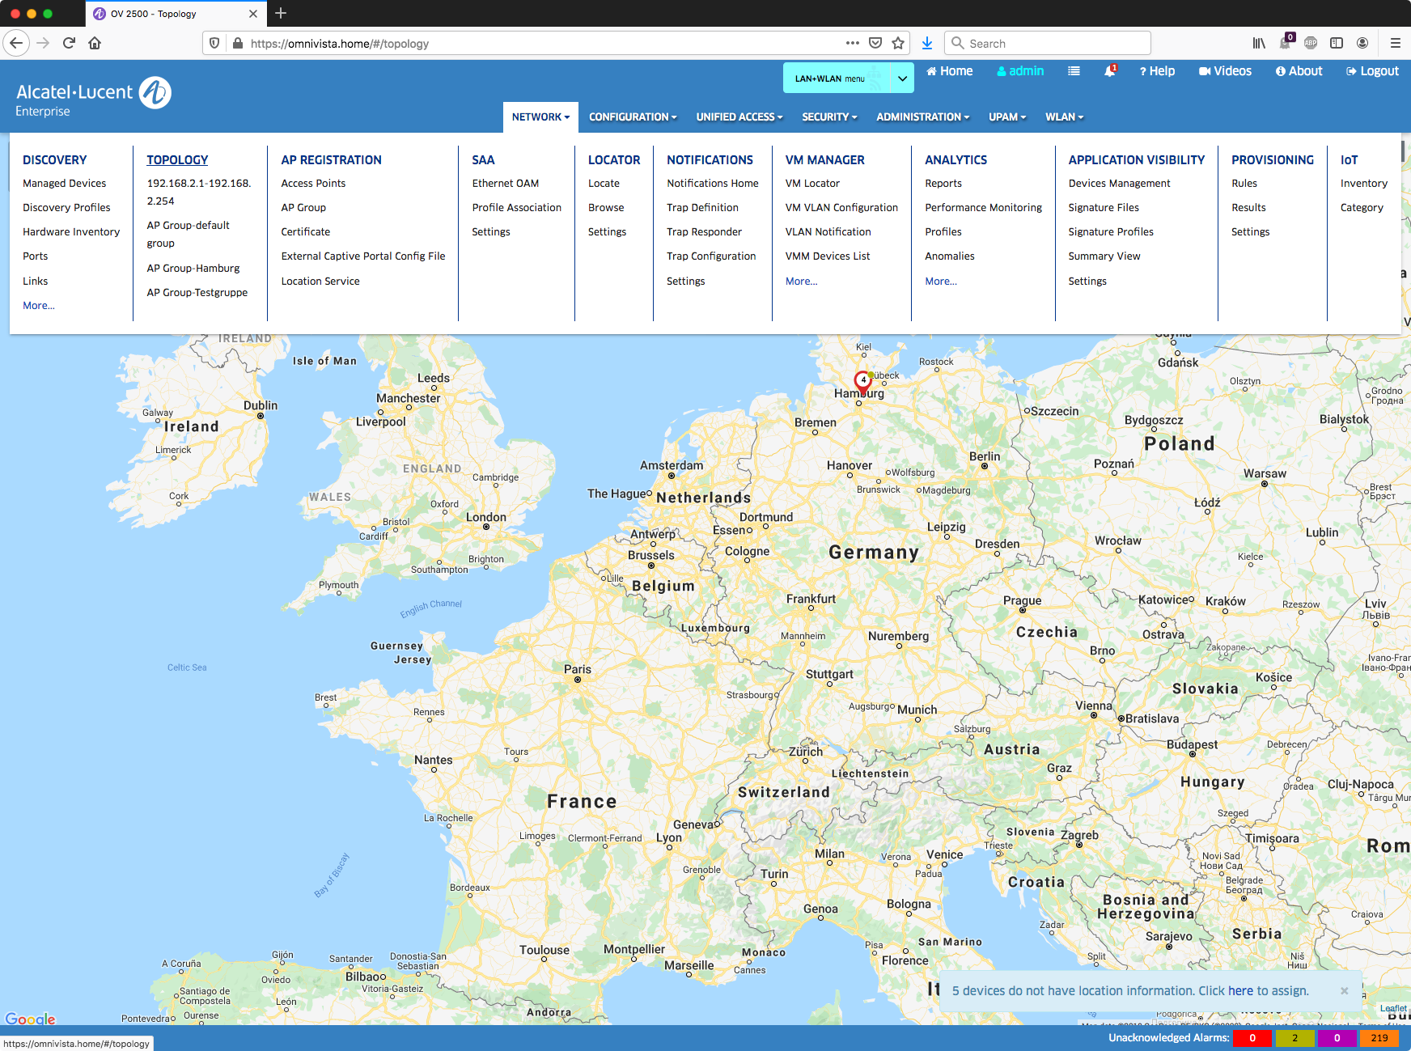Screen dimensions: 1411x1051
Task: Click 'here' link to assign locations
Action: tap(1240, 991)
